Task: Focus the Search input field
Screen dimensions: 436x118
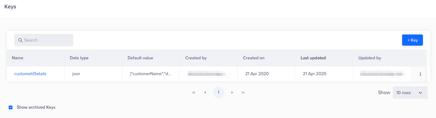Action: (x=44, y=40)
